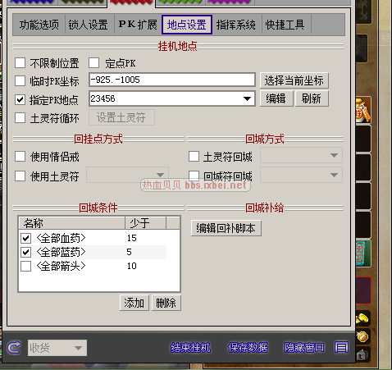The image size is (392, 370).
Task: Click the small bag icon at bottom right
Action: 362,355
